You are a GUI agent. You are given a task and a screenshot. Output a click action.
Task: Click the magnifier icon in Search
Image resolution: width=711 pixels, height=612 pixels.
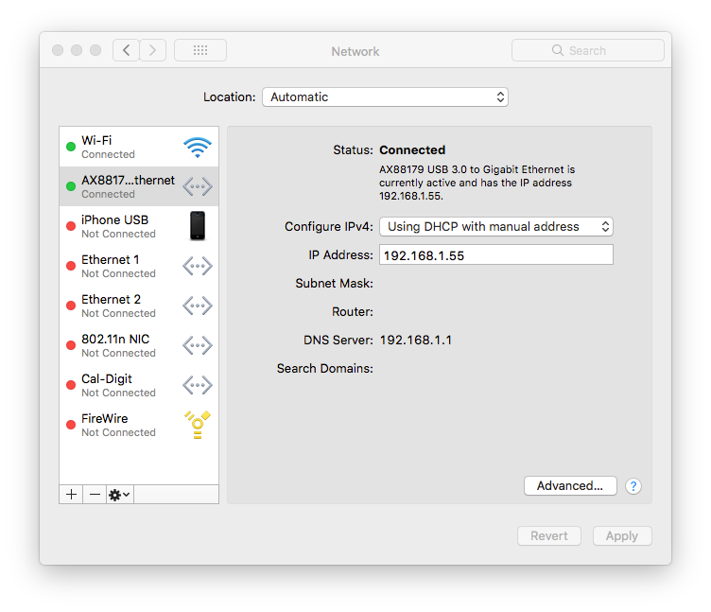click(x=557, y=50)
